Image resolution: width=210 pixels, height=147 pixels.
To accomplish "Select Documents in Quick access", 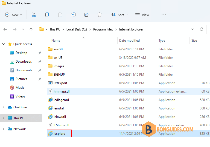I will [x=24, y=70].
